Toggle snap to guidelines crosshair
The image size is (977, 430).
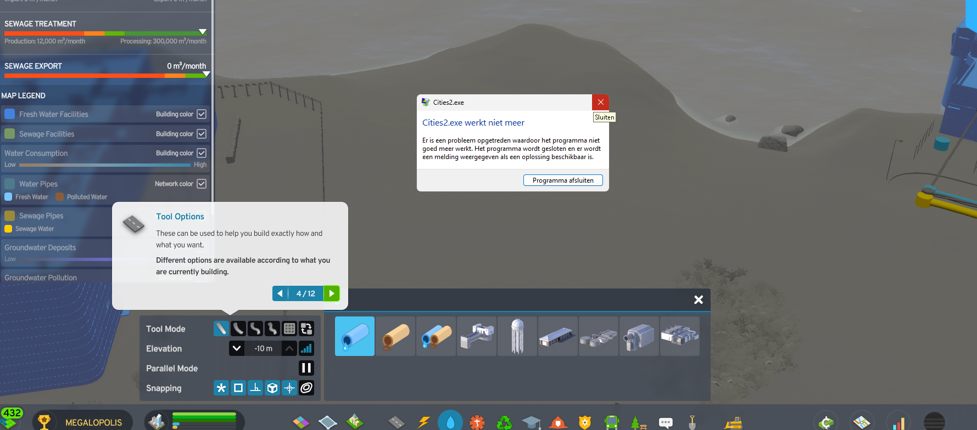tap(289, 388)
